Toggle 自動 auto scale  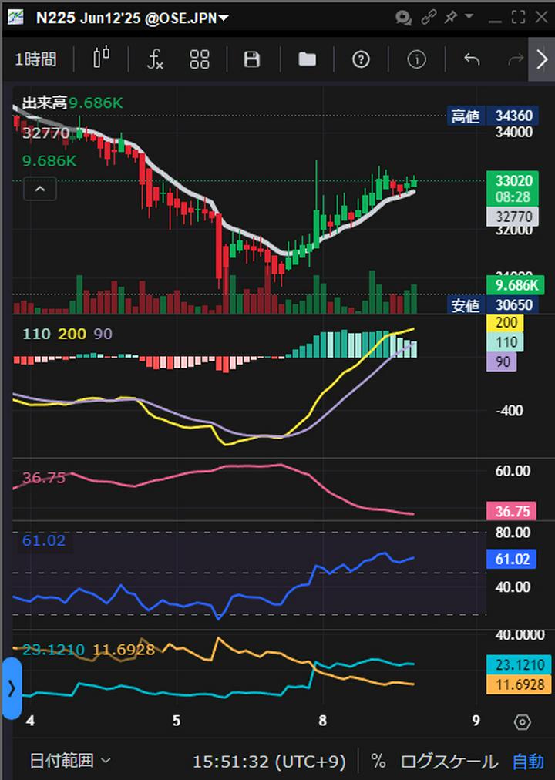coord(528,762)
